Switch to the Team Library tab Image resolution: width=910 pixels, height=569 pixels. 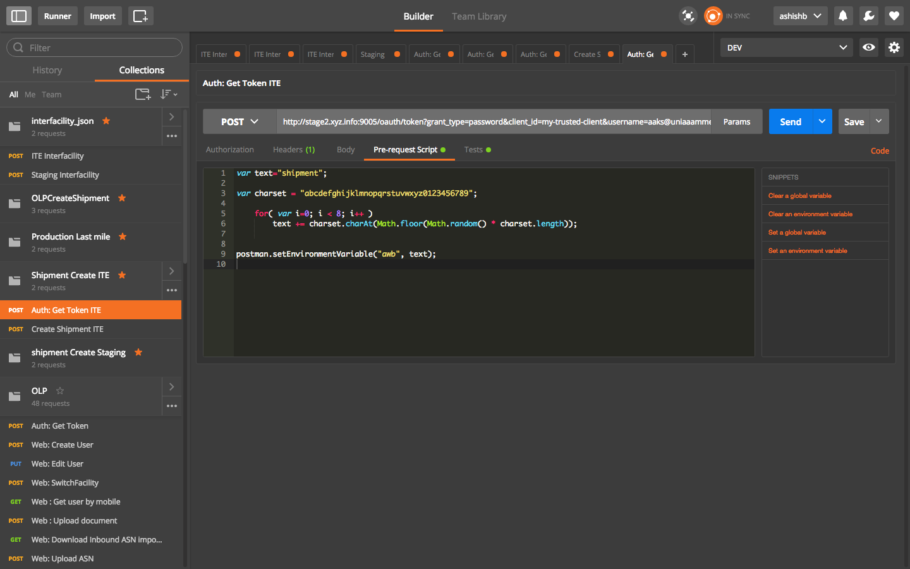pos(479,16)
